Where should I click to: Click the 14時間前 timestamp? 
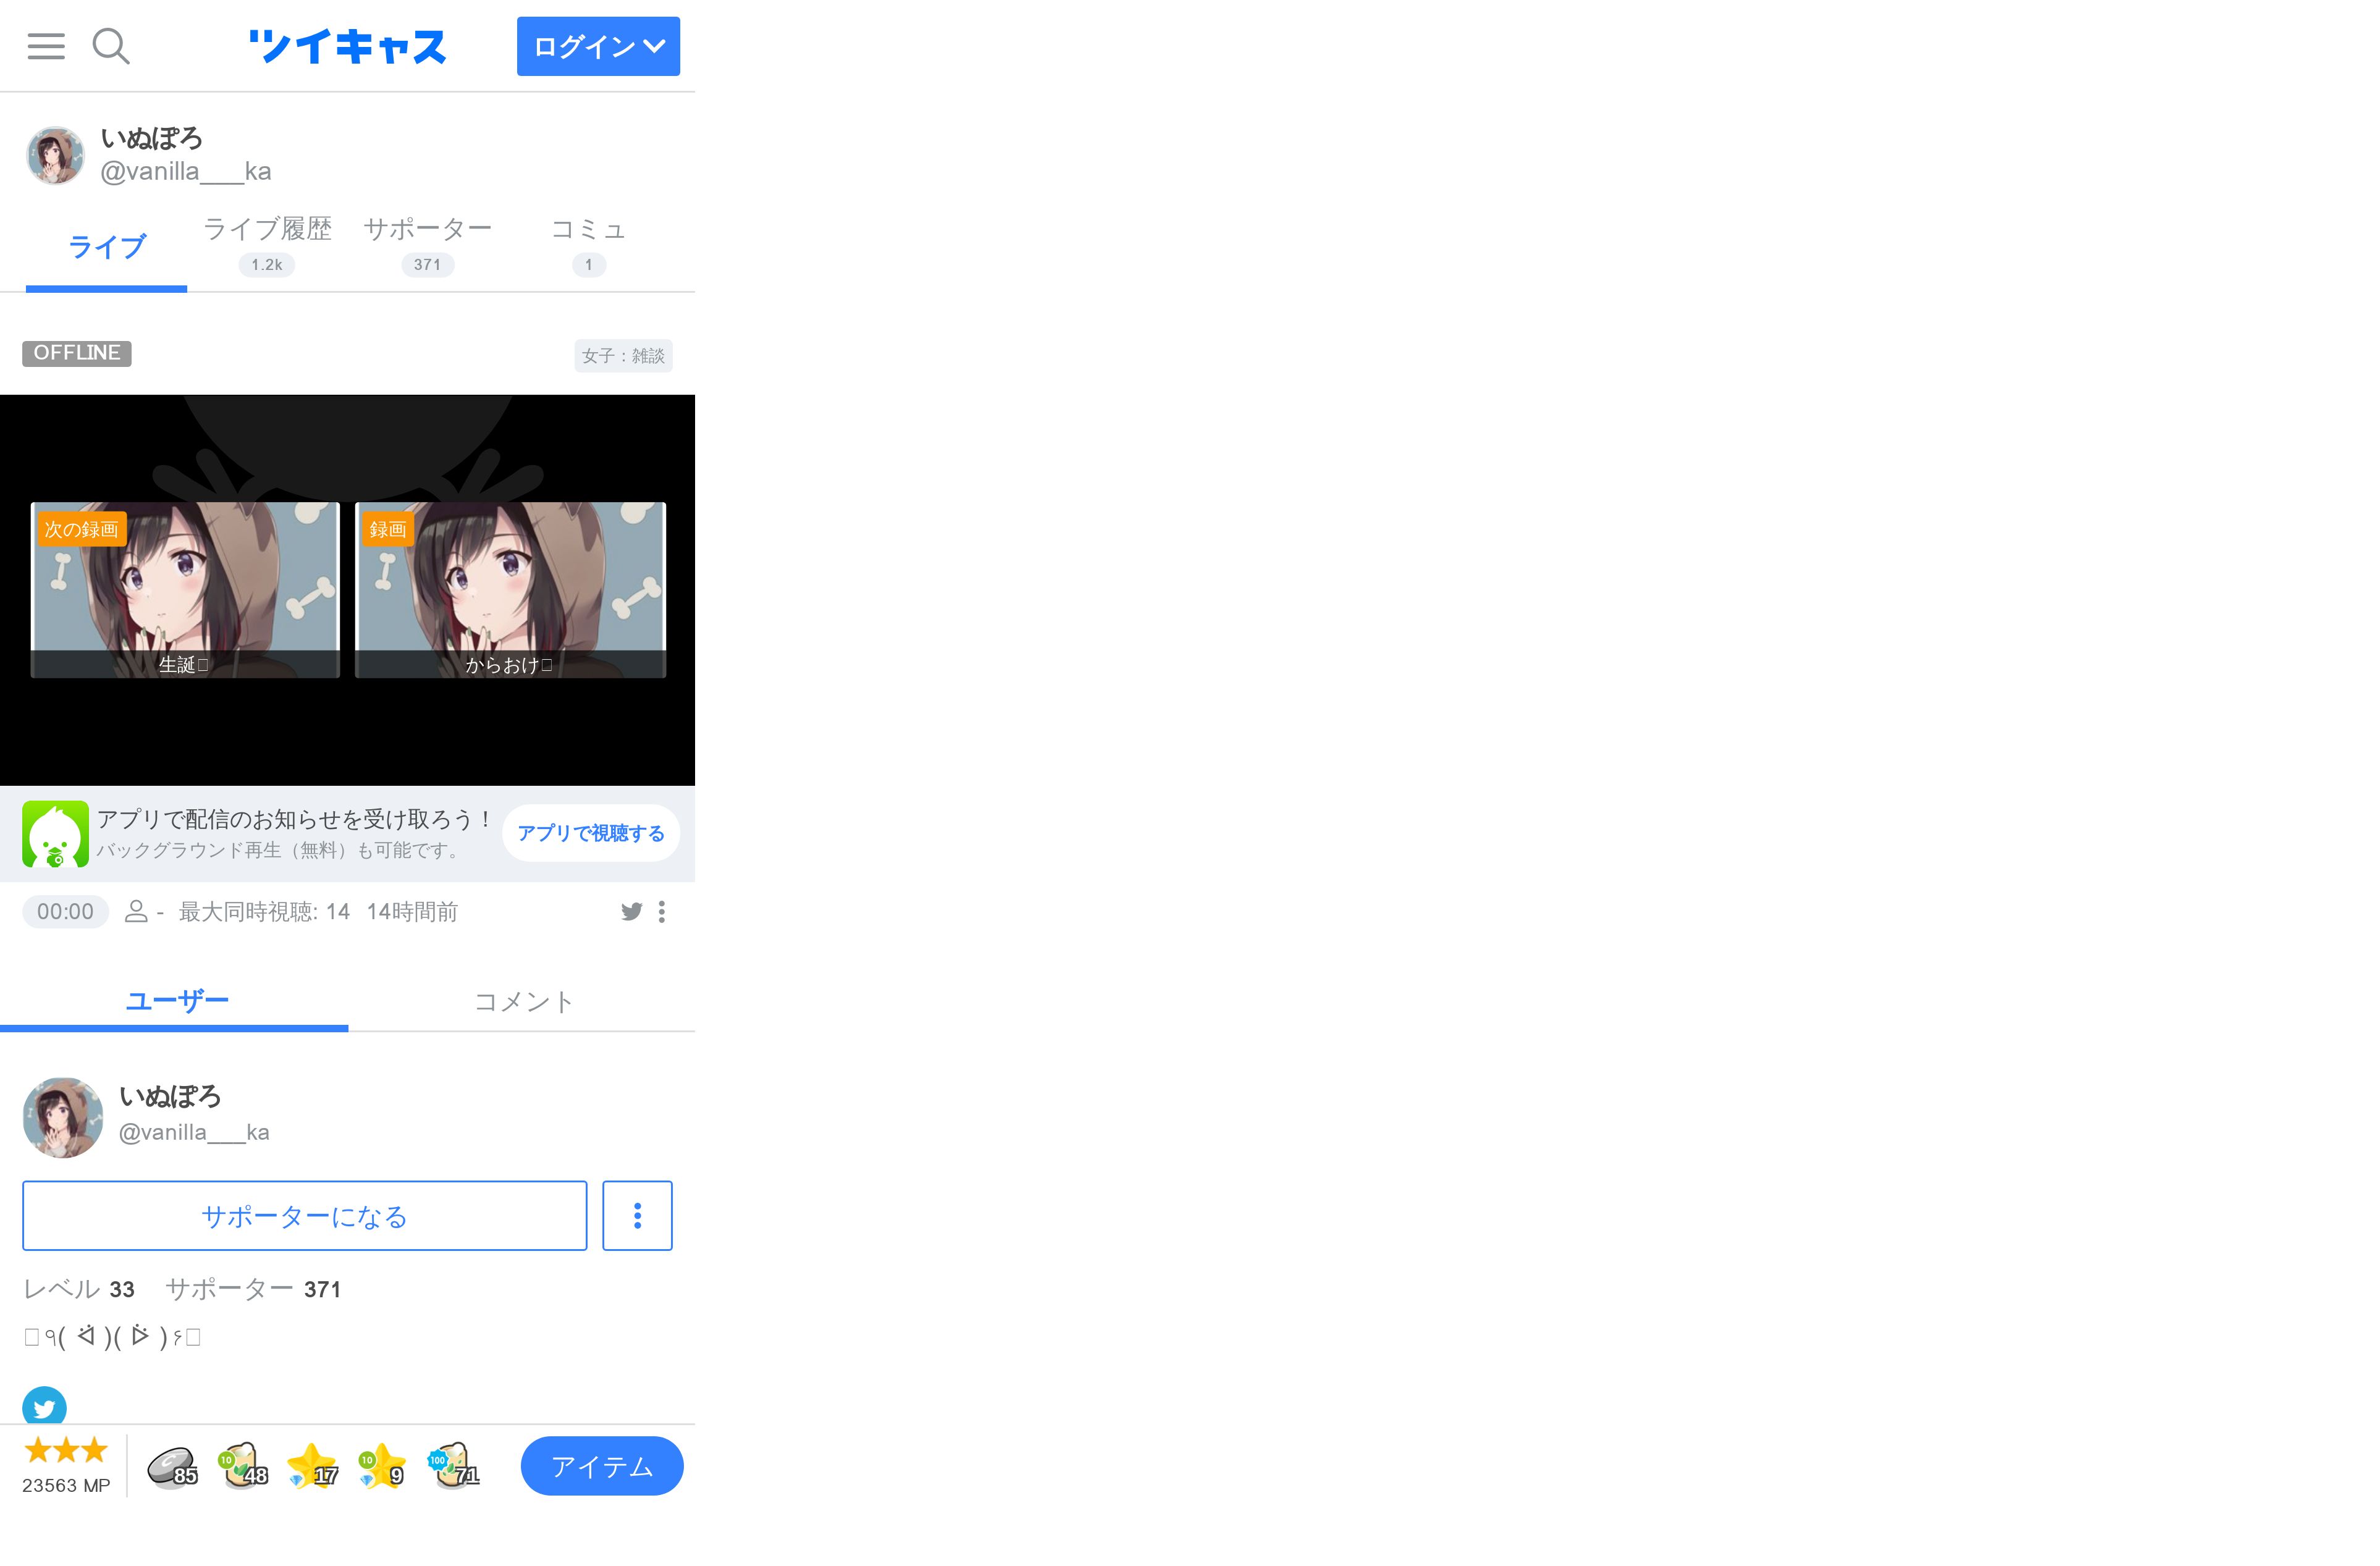tap(412, 912)
